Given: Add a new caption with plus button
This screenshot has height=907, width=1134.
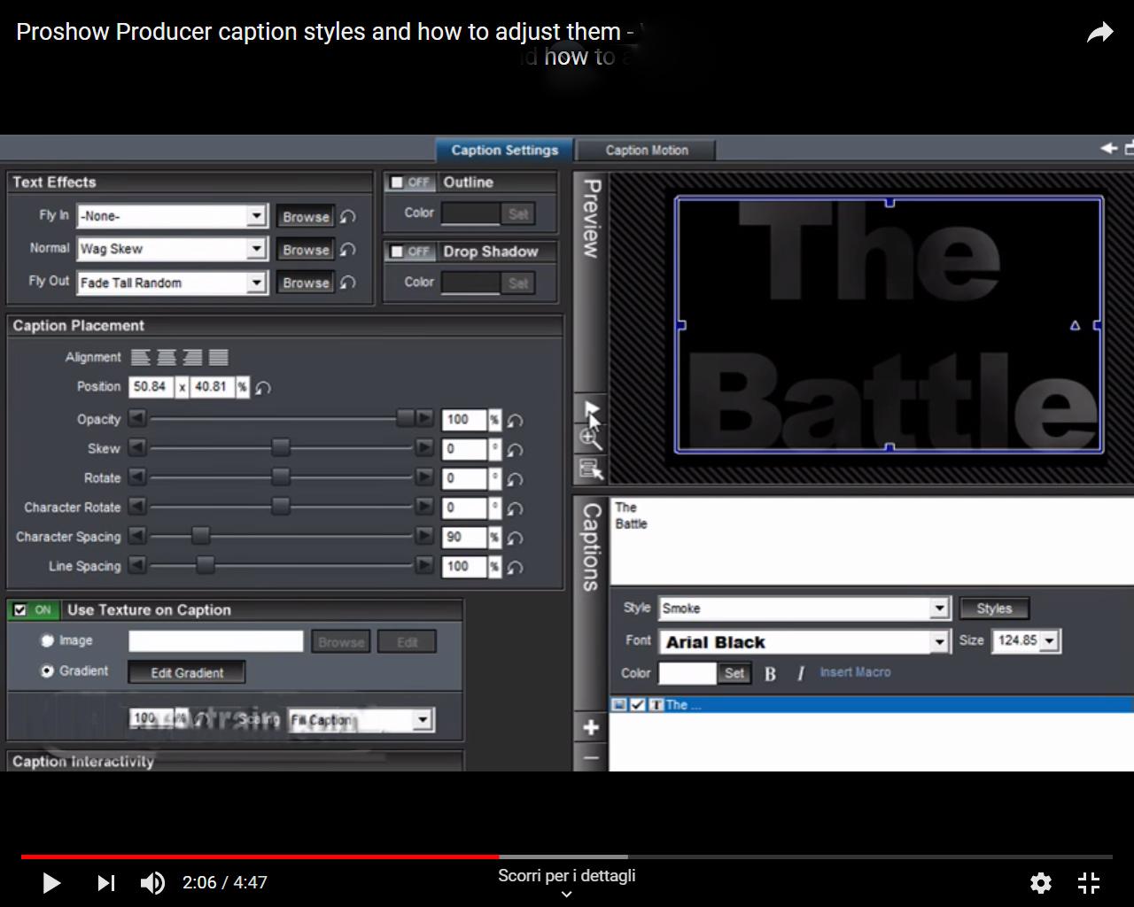Looking at the screenshot, I should (x=591, y=727).
